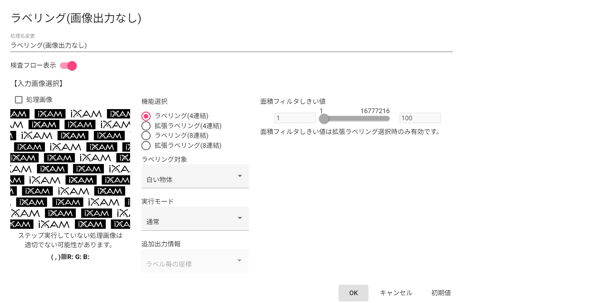Click the arrow icon in ラベリング対象 field
The image size is (599, 303).
(x=240, y=176)
